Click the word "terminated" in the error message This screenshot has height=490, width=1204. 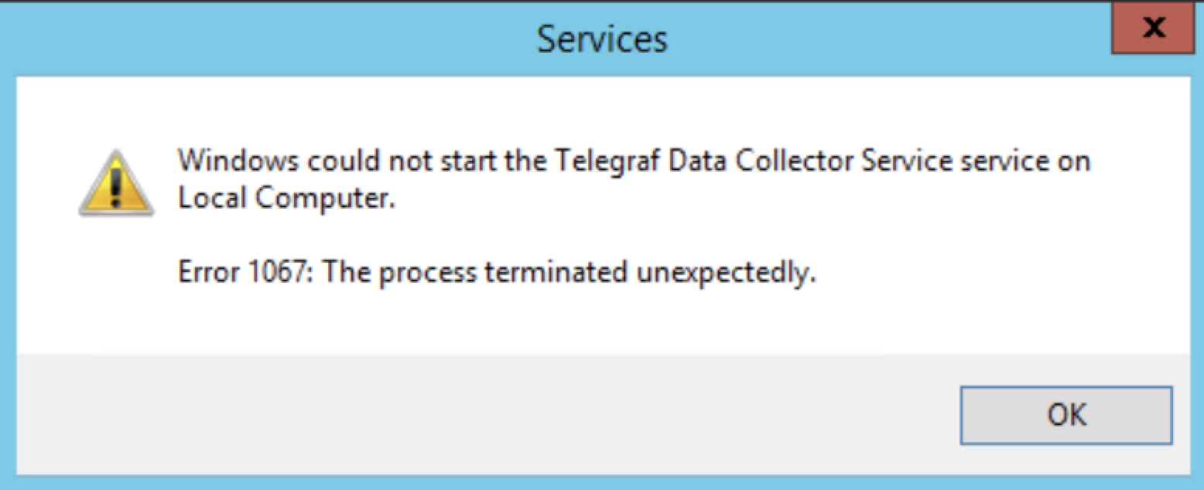click(x=556, y=273)
